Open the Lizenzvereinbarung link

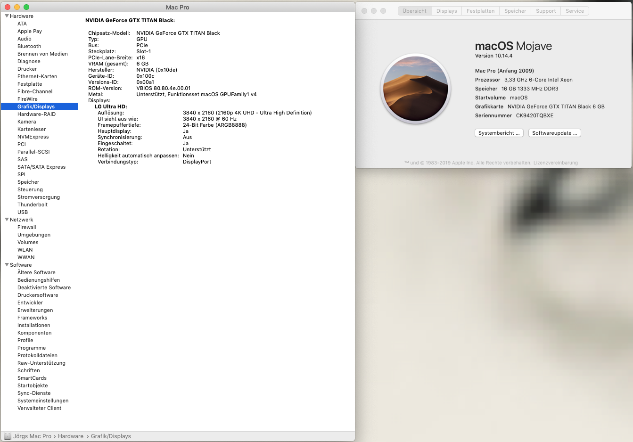[555, 163]
